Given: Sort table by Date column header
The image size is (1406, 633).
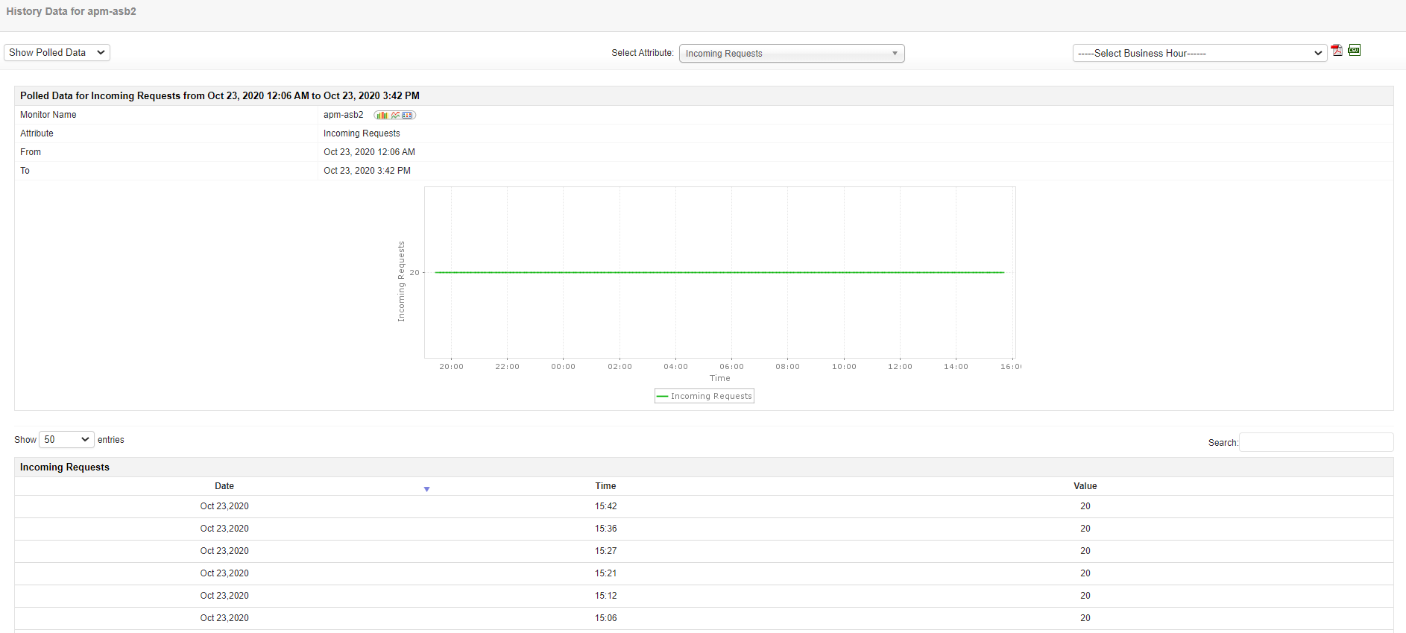Looking at the screenshot, I should tap(224, 486).
